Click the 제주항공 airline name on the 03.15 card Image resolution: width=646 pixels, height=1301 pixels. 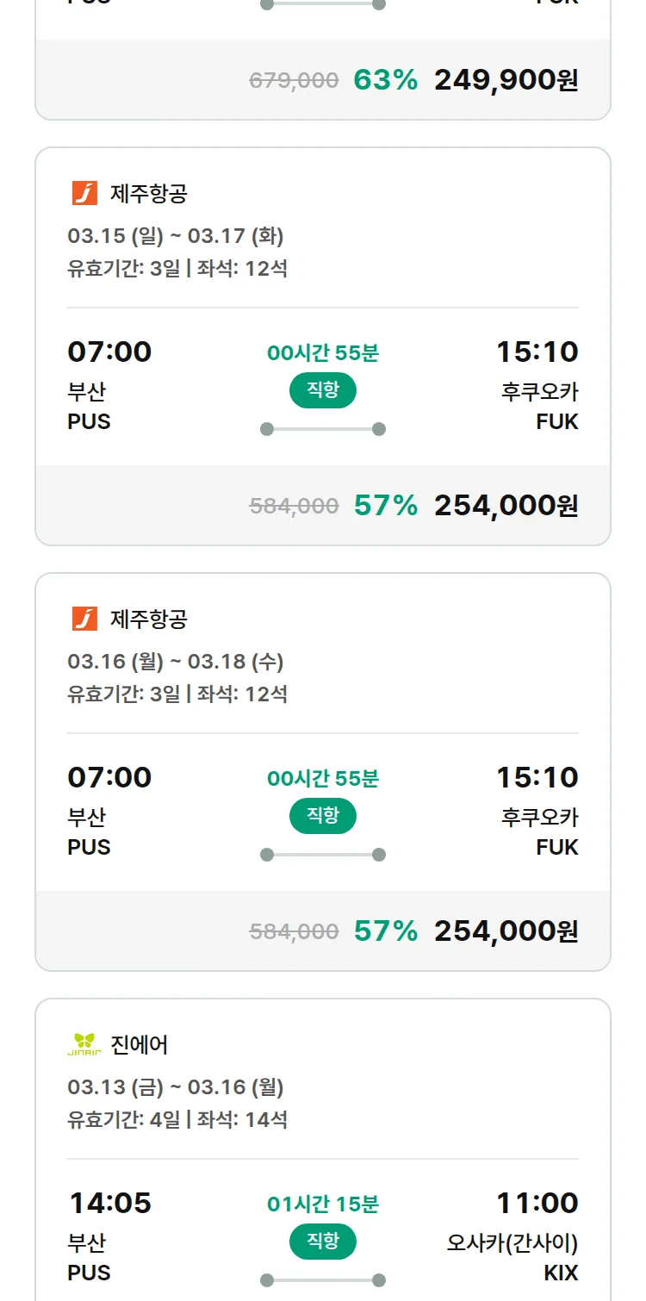click(x=148, y=194)
